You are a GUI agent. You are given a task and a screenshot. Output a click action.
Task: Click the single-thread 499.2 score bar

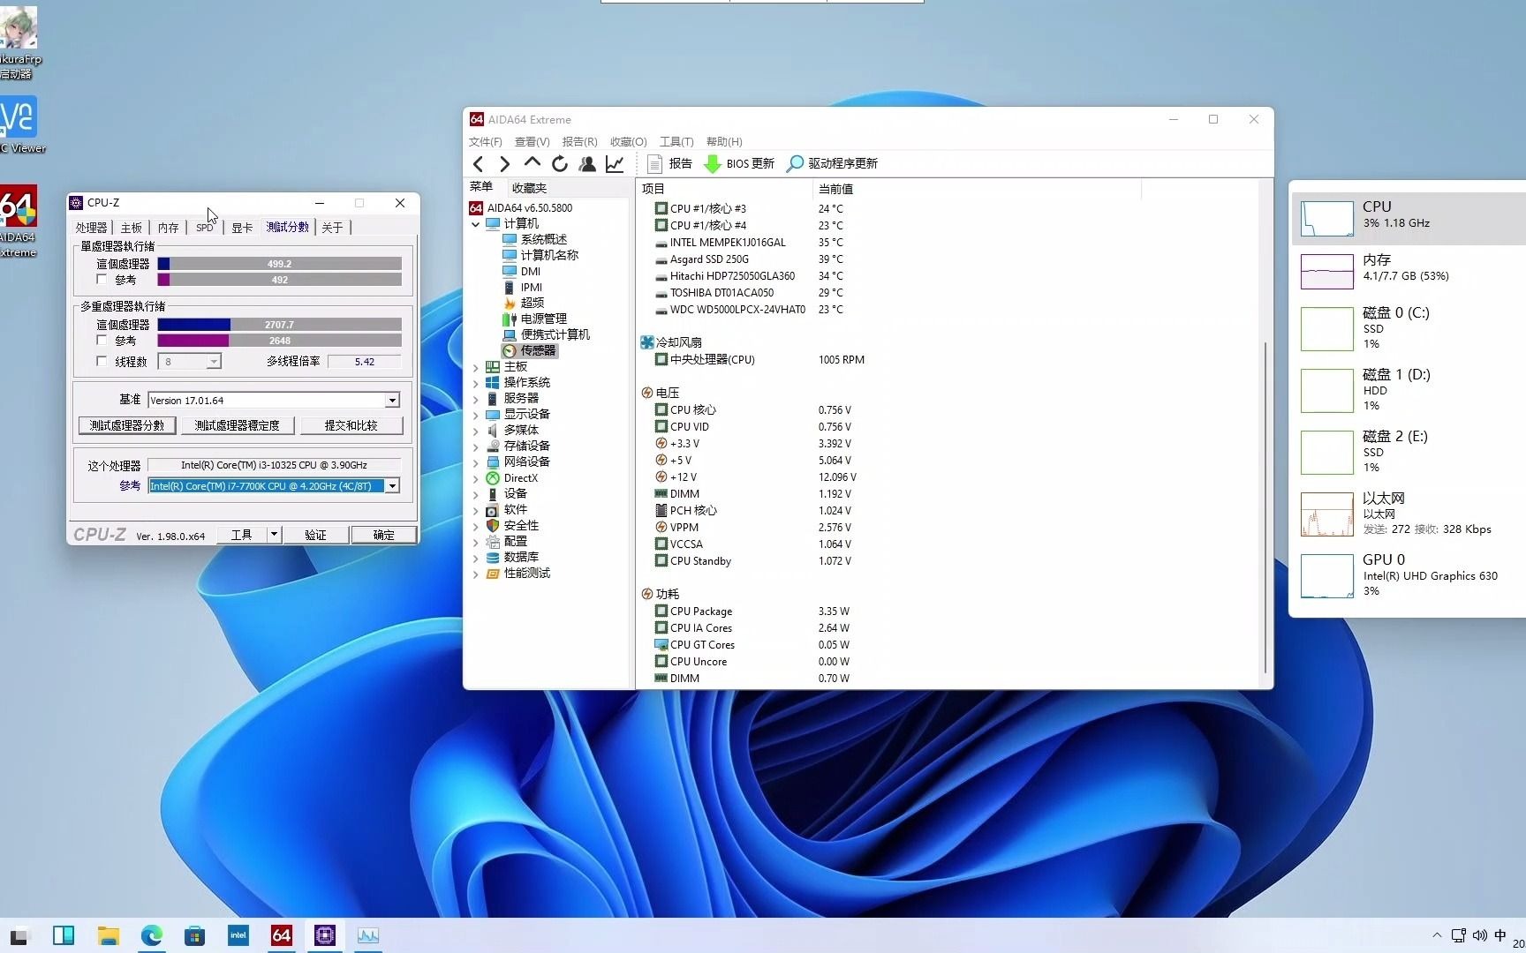coord(279,264)
